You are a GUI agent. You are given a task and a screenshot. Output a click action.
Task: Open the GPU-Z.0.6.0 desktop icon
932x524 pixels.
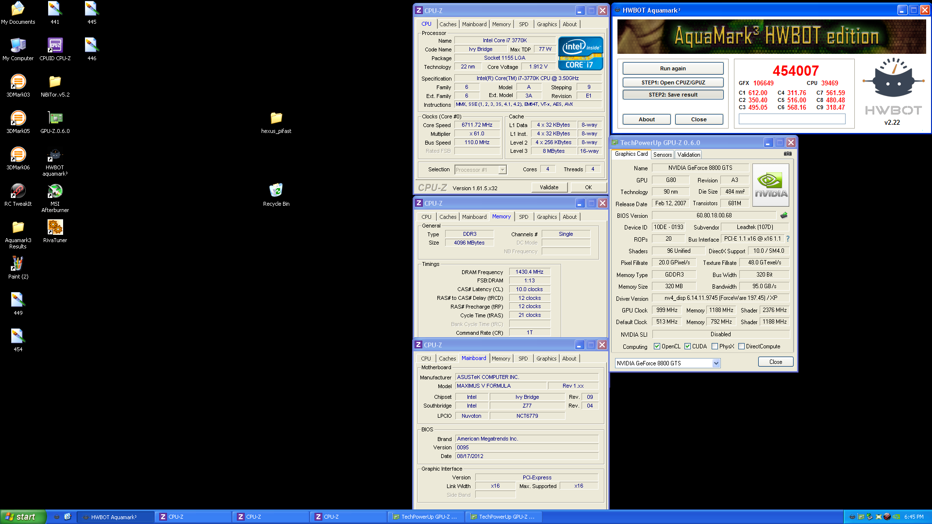(x=55, y=122)
